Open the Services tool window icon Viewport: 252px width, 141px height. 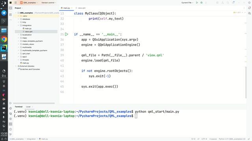coord(11,119)
